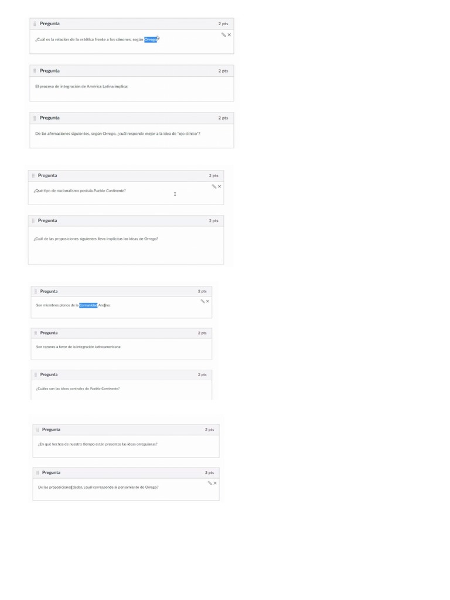Select the text "El proceso de integración de América Latina implica"

click(x=81, y=86)
